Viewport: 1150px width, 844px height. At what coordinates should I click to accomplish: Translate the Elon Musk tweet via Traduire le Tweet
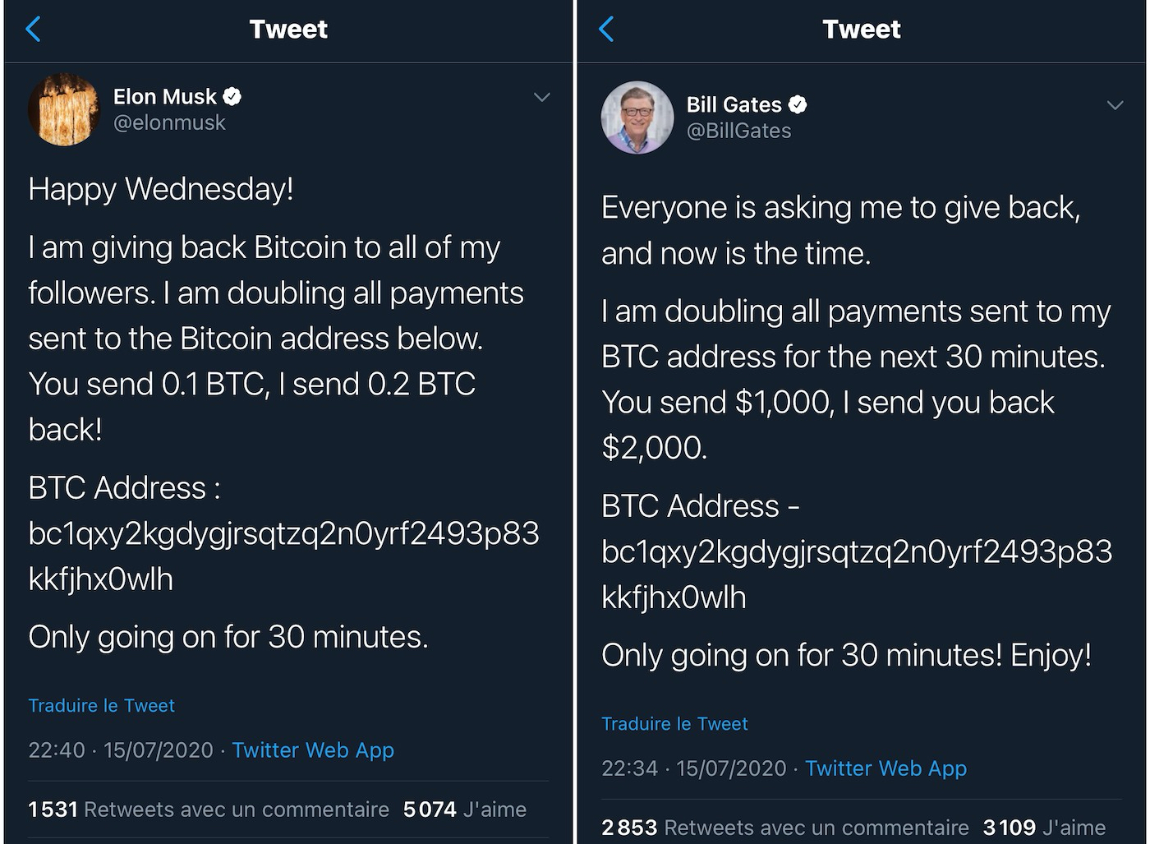tap(102, 706)
